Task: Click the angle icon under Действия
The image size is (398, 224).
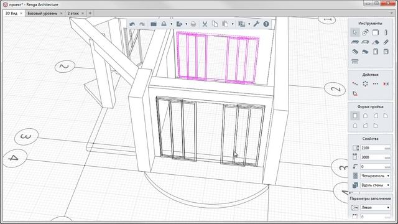Action: pos(355,93)
